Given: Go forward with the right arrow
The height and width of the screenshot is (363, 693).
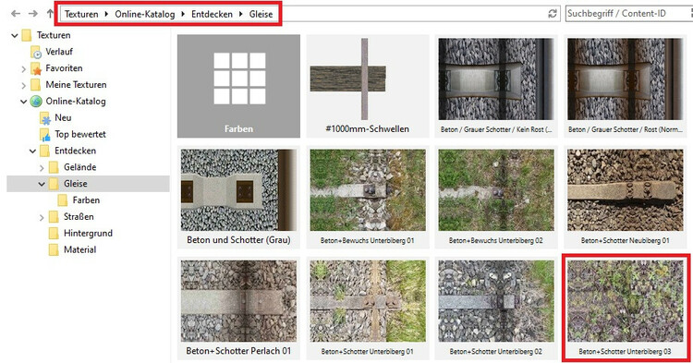Looking at the screenshot, I should (x=32, y=14).
